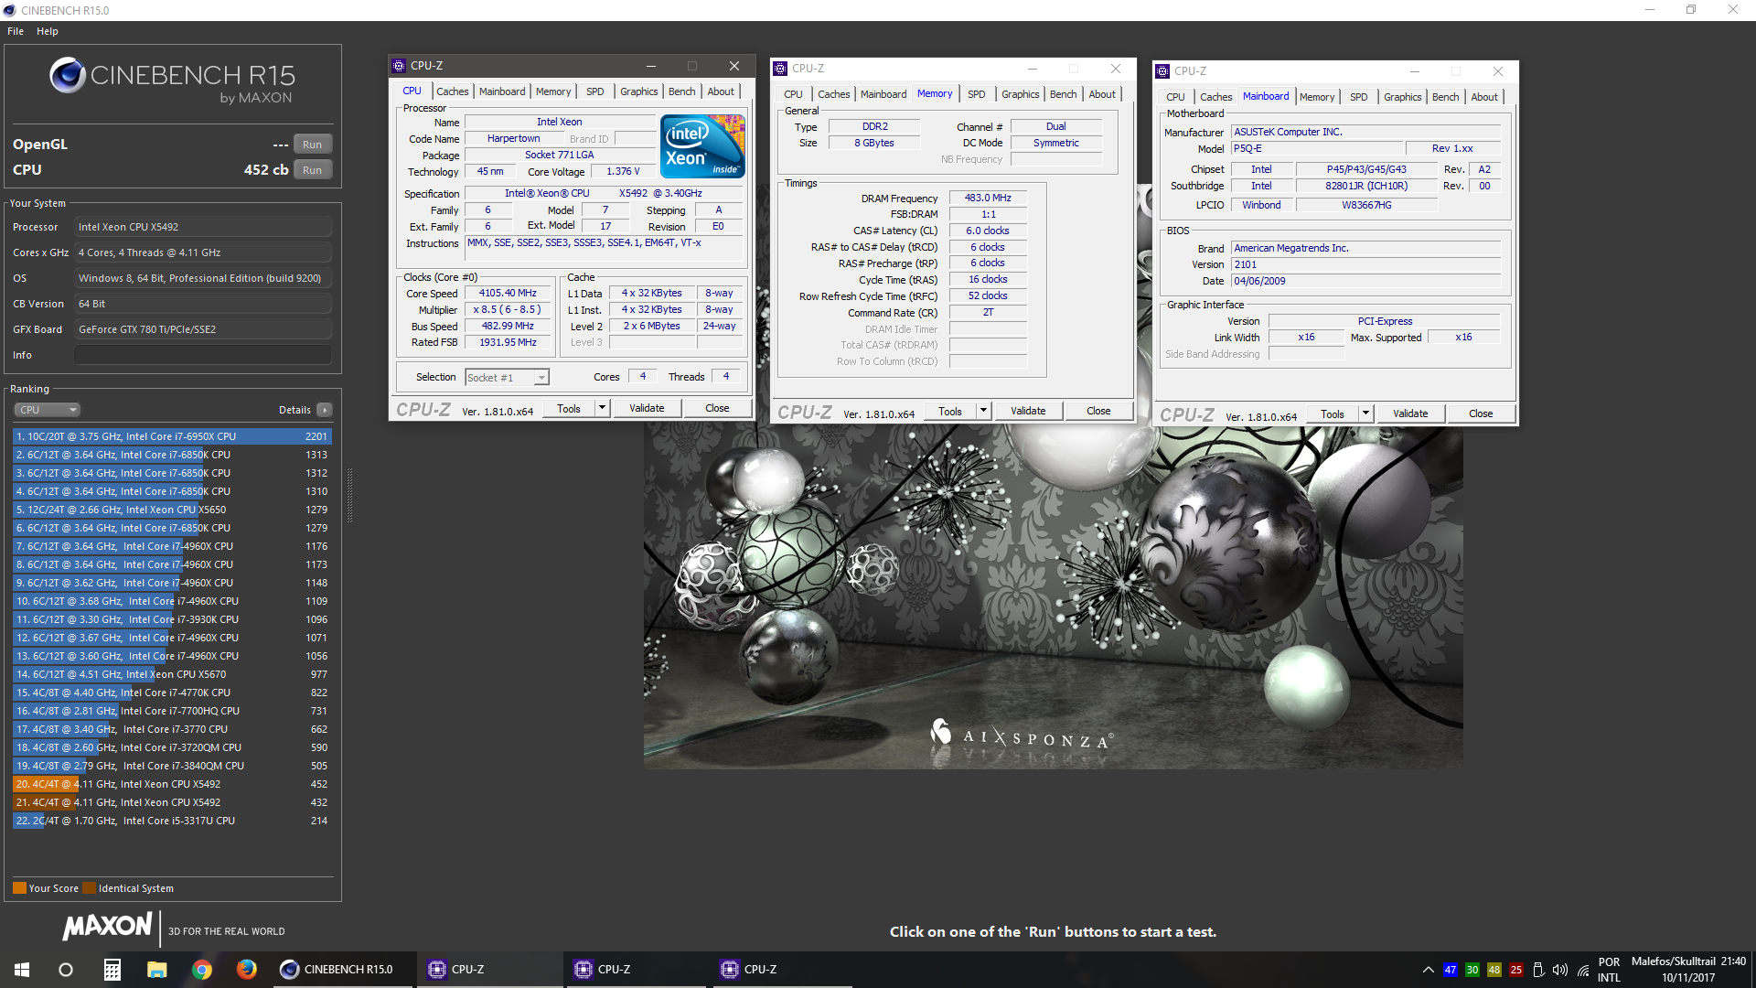
Task: Click the power/USB tray icon
Action: point(1538,970)
